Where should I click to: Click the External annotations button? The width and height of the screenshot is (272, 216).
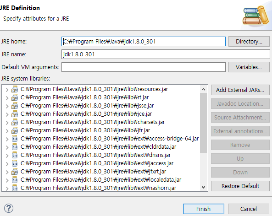[240, 131]
